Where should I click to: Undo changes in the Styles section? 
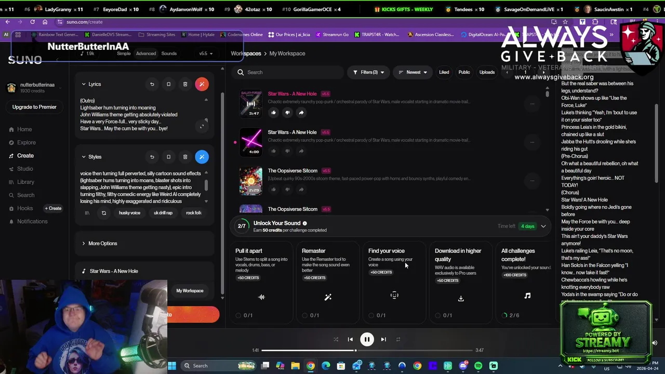click(x=152, y=157)
